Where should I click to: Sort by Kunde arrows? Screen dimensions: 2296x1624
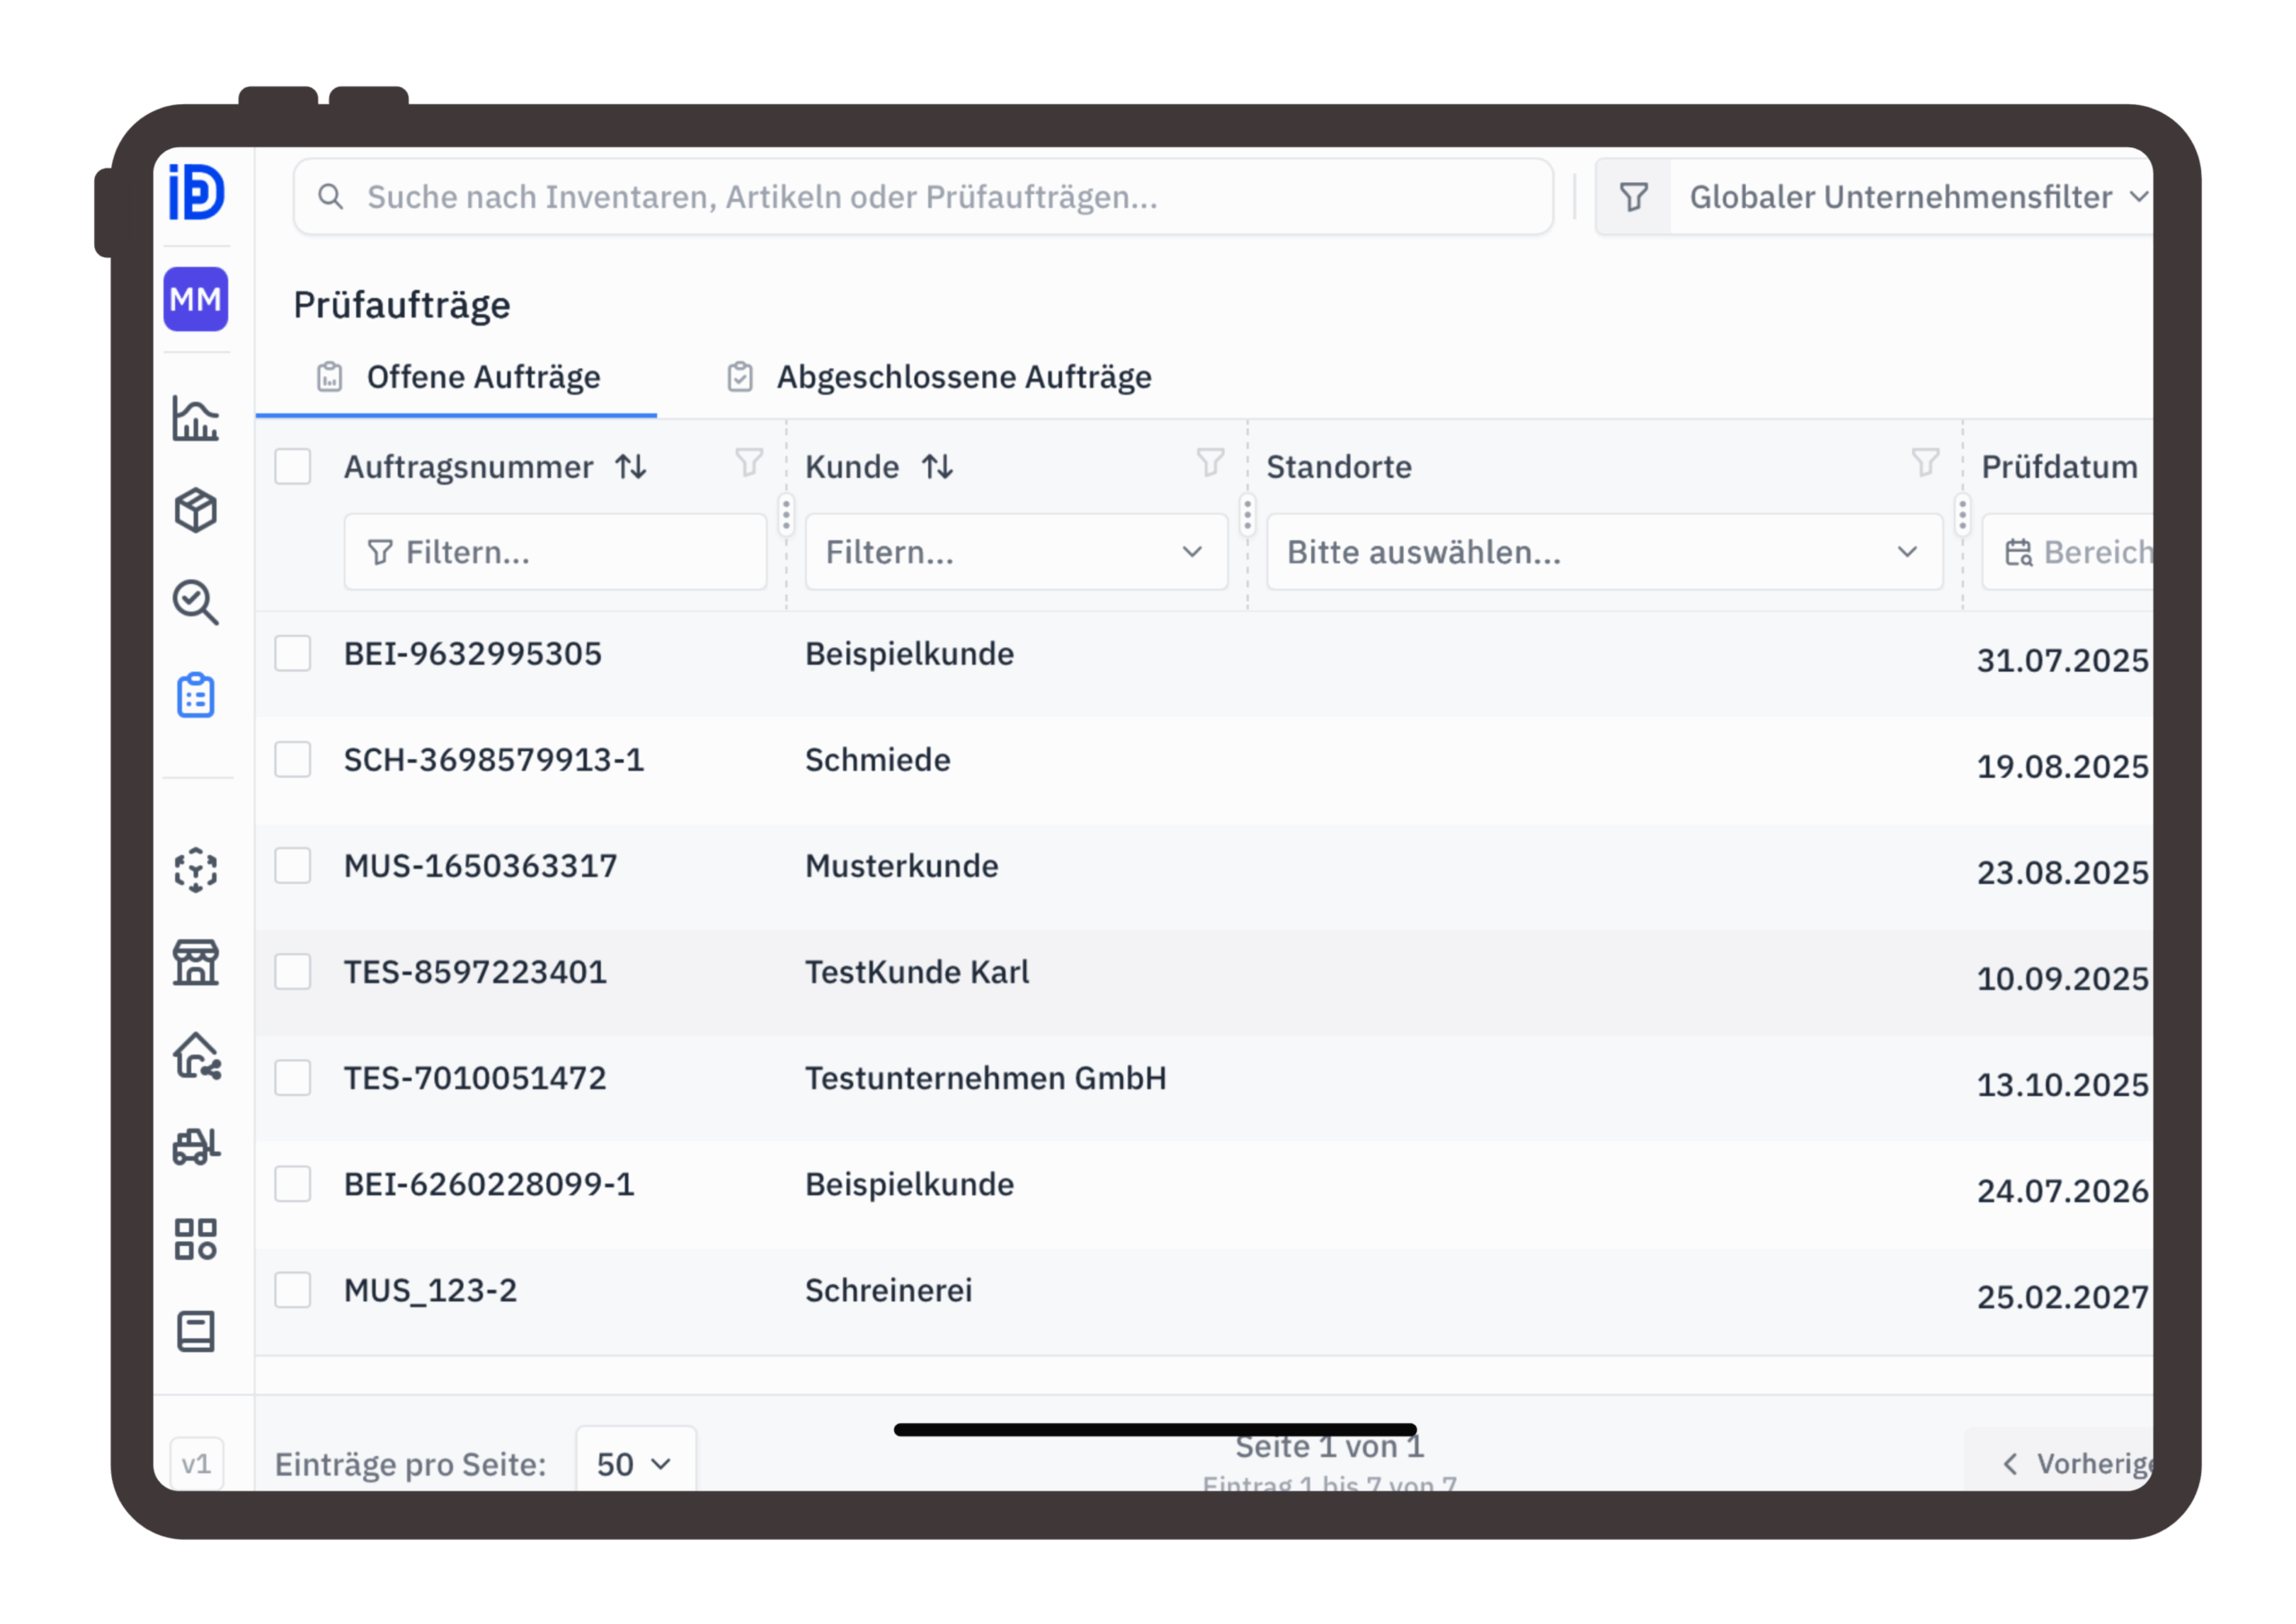[937, 467]
